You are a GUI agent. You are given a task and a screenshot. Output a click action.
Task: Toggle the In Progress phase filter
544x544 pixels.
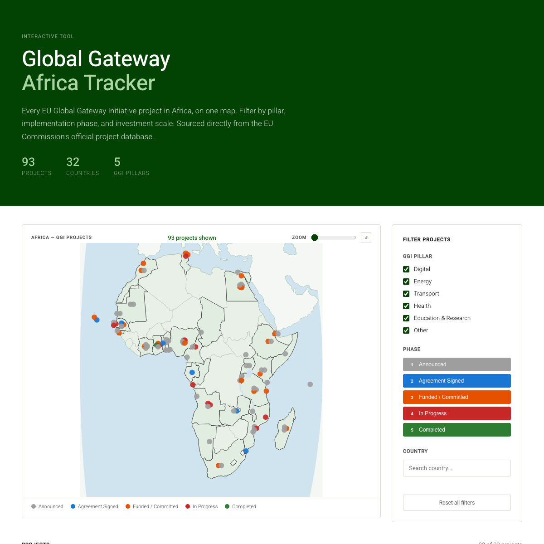(x=457, y=413)
